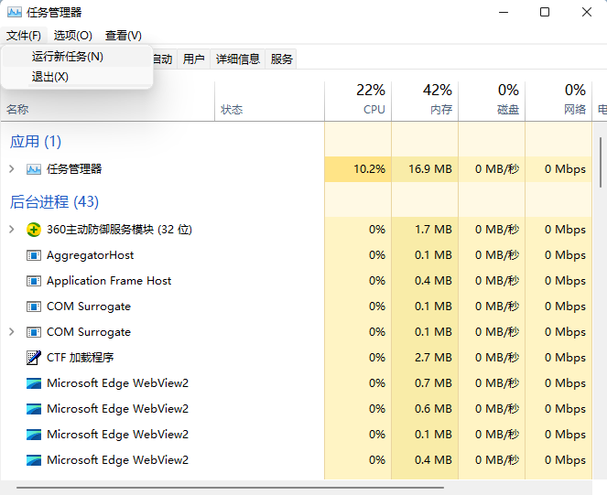Sort by the 22% CPU column header
The image size is (607, 495).
coord(358,102)
